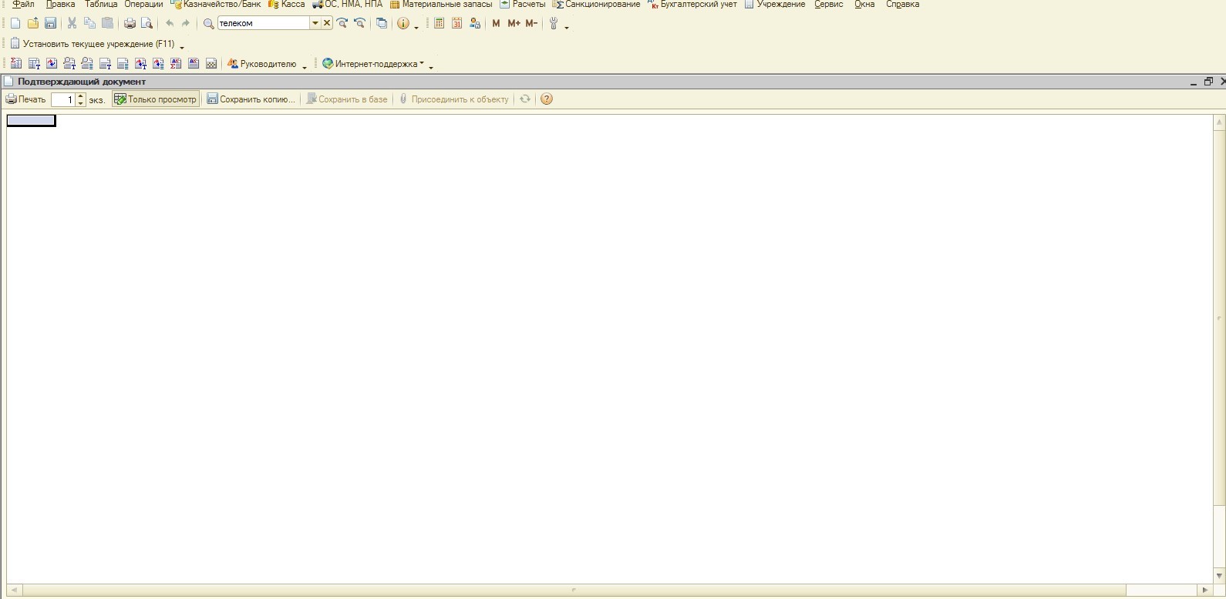Click 'Сохранить копию...' button
The image size is (1226, 599).
click(251, 99)
